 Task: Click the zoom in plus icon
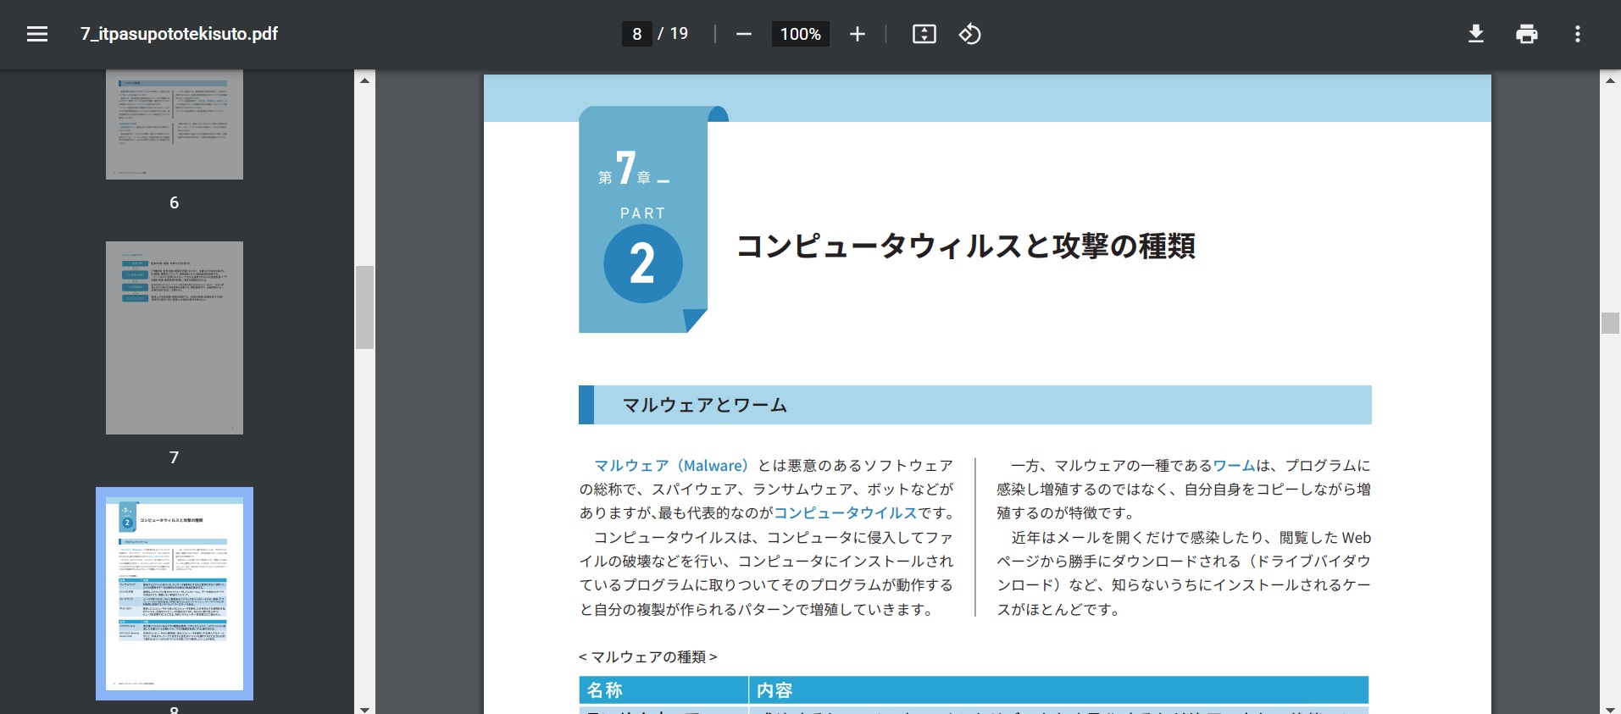857,34
